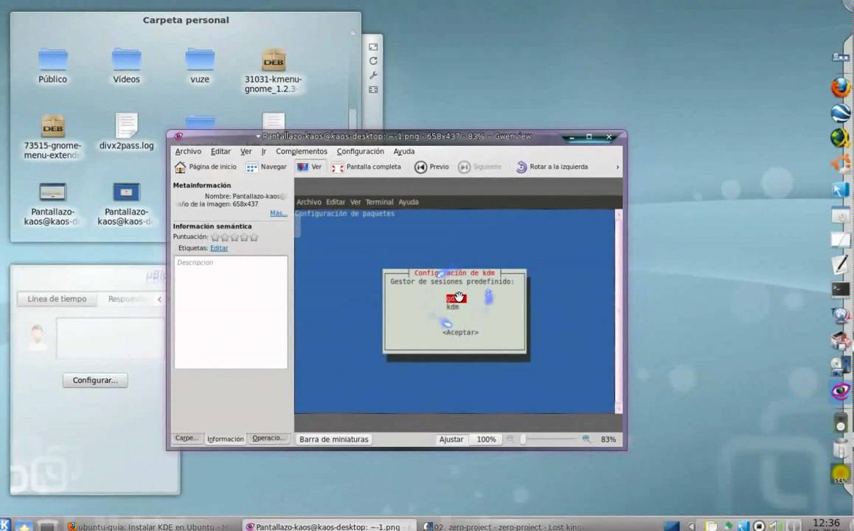The width and height of the screenshot is (854, 531).
Task: Open the Ver menu in Gwenview
Action: click(x=246, y=151)
